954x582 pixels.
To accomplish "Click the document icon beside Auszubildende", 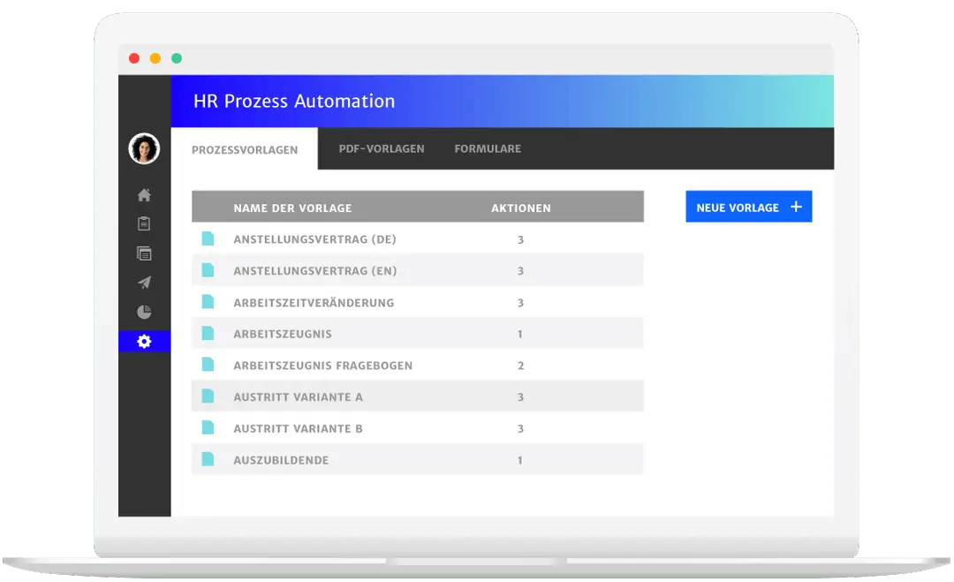I will pos(209,459).
